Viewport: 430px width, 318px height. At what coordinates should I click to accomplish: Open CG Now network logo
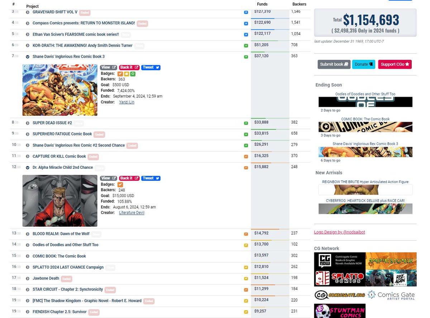(x=340, y=261)
